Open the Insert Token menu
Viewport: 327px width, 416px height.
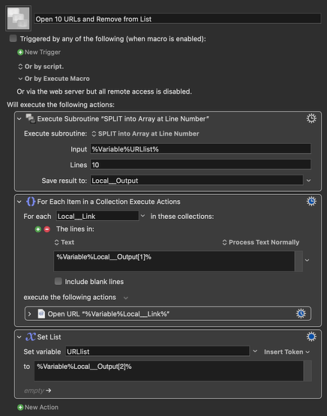(x=287, y=352)
